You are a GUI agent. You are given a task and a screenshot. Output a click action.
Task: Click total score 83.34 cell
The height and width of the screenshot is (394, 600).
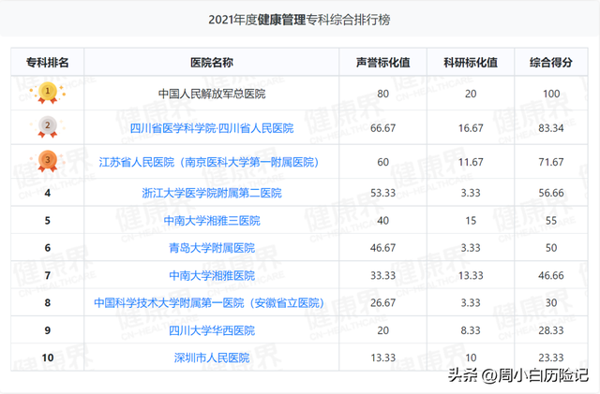pos(551,128)
